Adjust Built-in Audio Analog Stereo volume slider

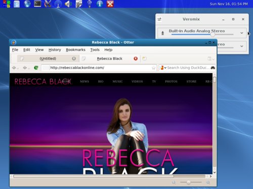202,34
